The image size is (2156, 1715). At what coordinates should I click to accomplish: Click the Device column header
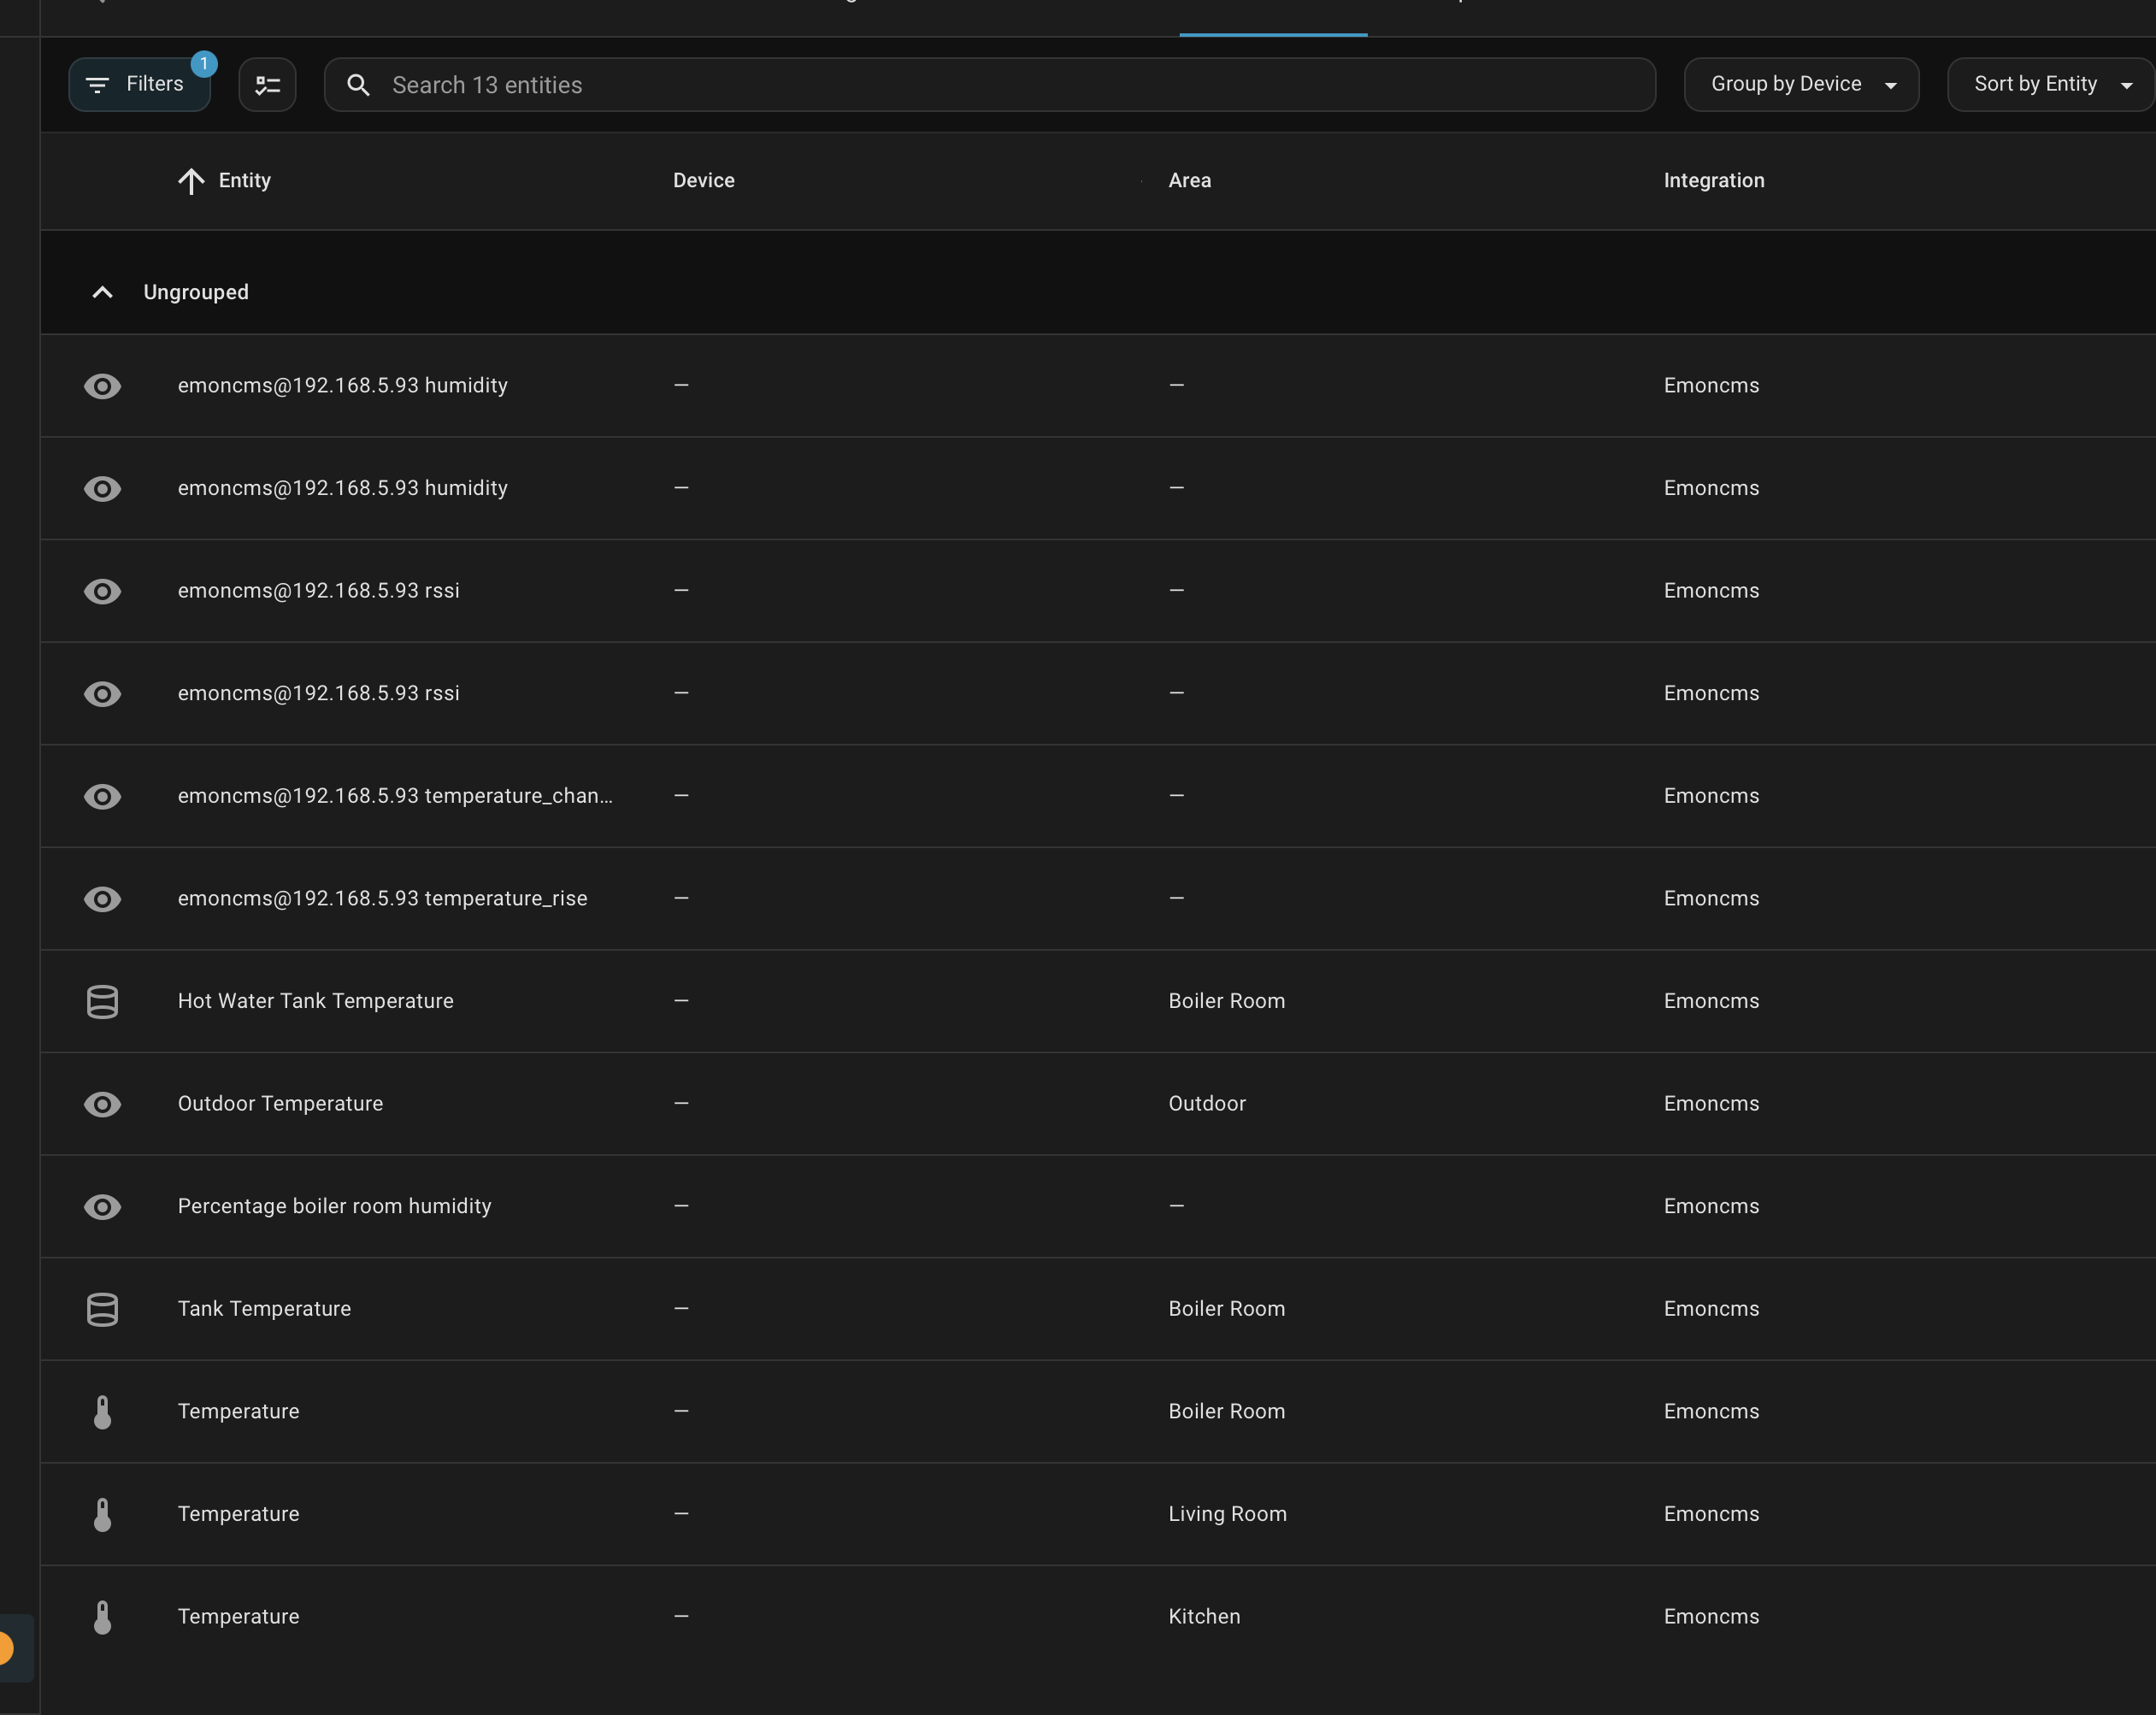click(703, 181)
